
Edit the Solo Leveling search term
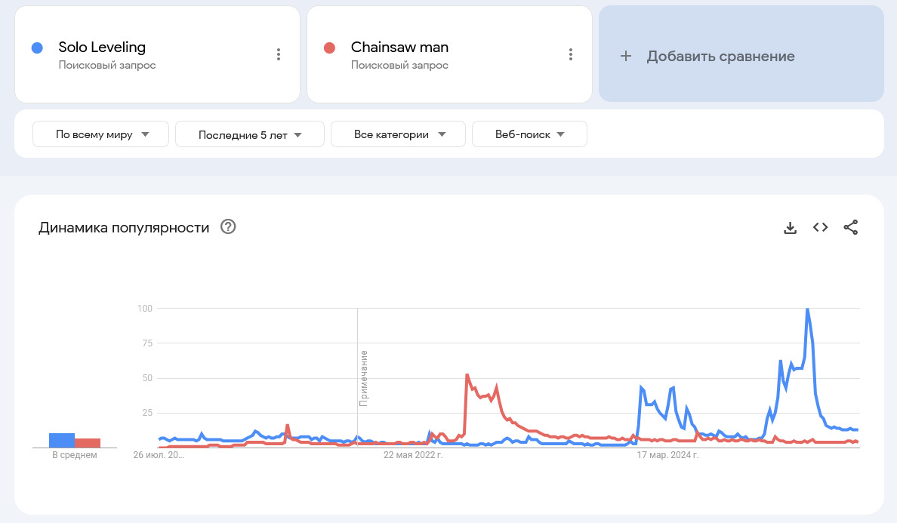tap(102, 47)
